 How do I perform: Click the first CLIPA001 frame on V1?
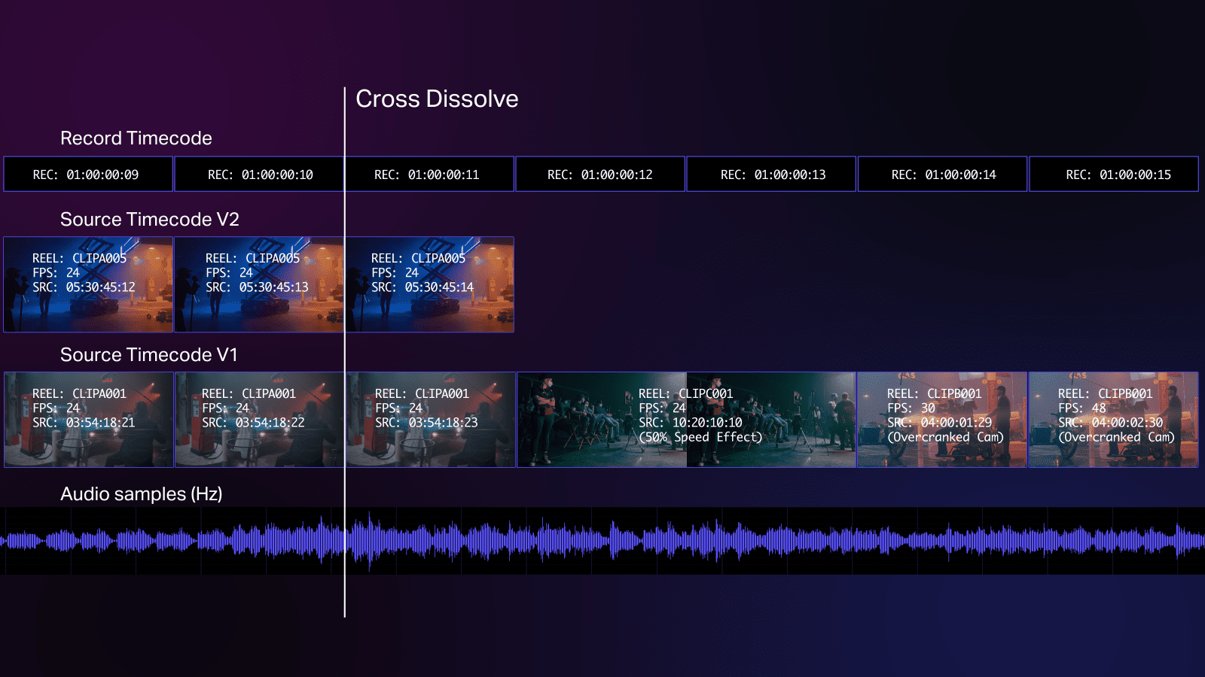click(88, 419)
